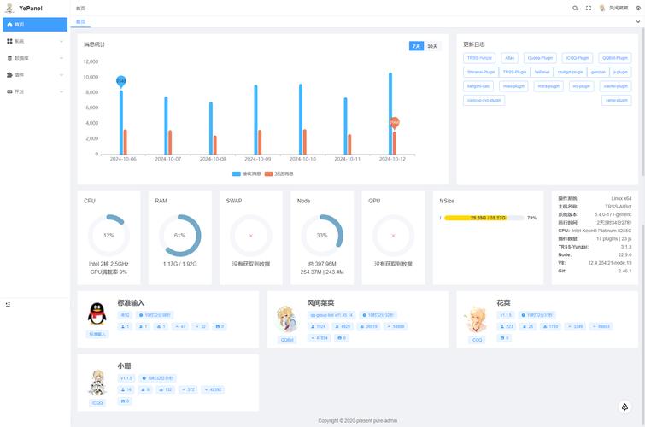The image size is (645, 427).
Task: Click the 首页 tab below the header
Action: click(80, 21)
